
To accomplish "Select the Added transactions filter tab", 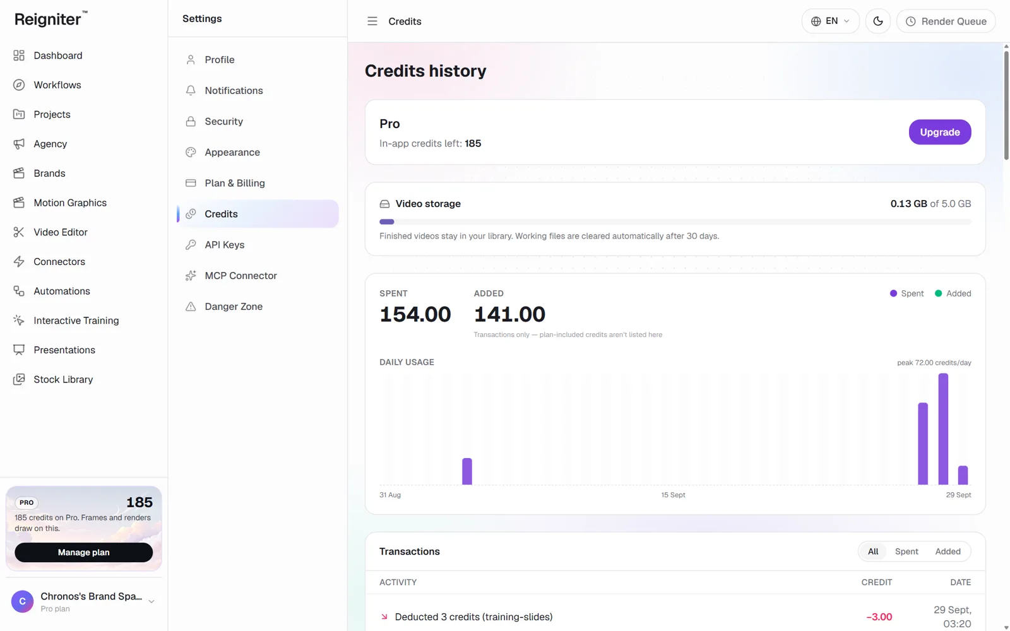I will click(x=948, y=551).
